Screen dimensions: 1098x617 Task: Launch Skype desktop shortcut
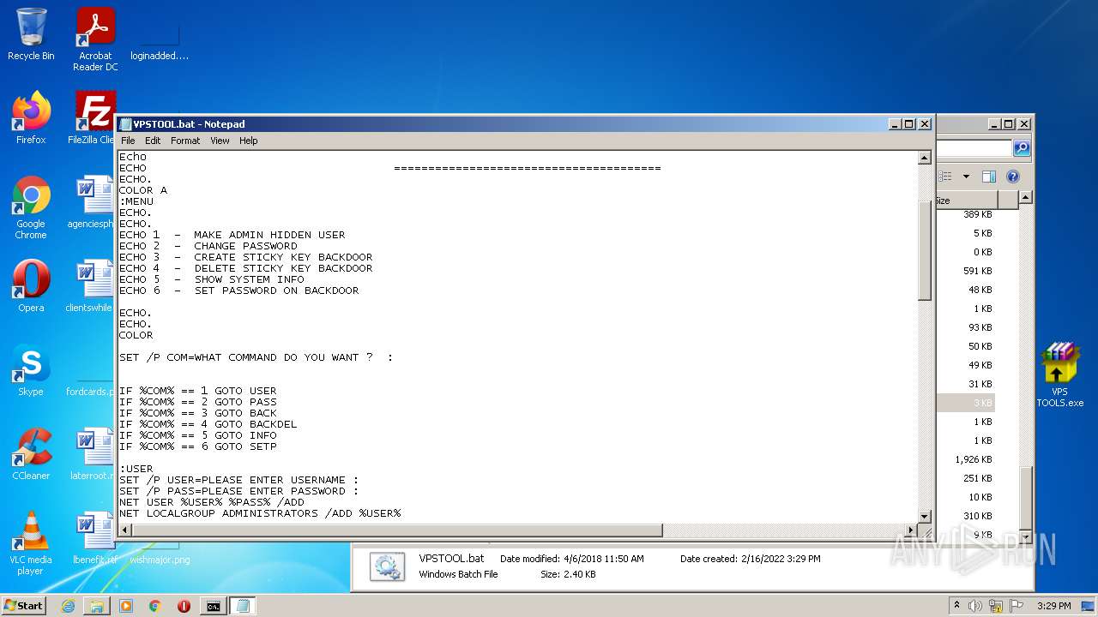click(31, 370)
